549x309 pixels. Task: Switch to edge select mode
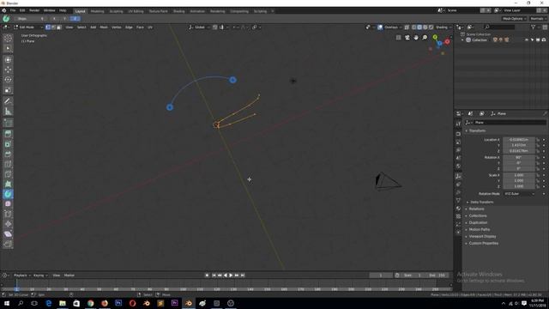pos(53,27)
